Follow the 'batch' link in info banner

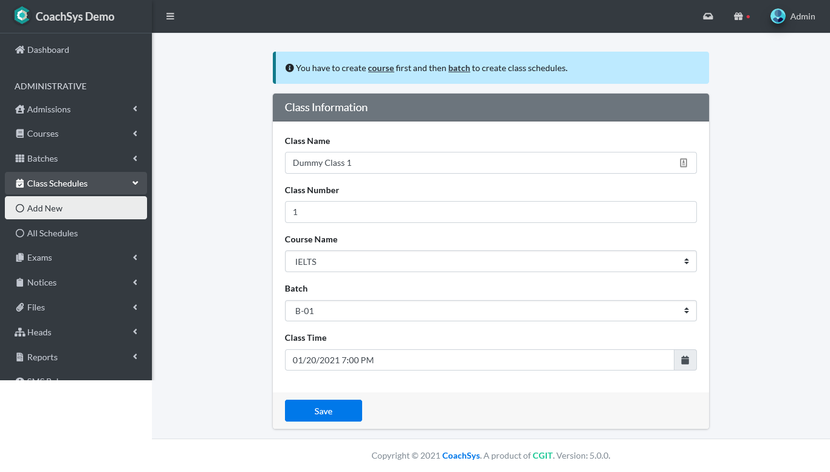pyautogui.click(x=459, y=68)
